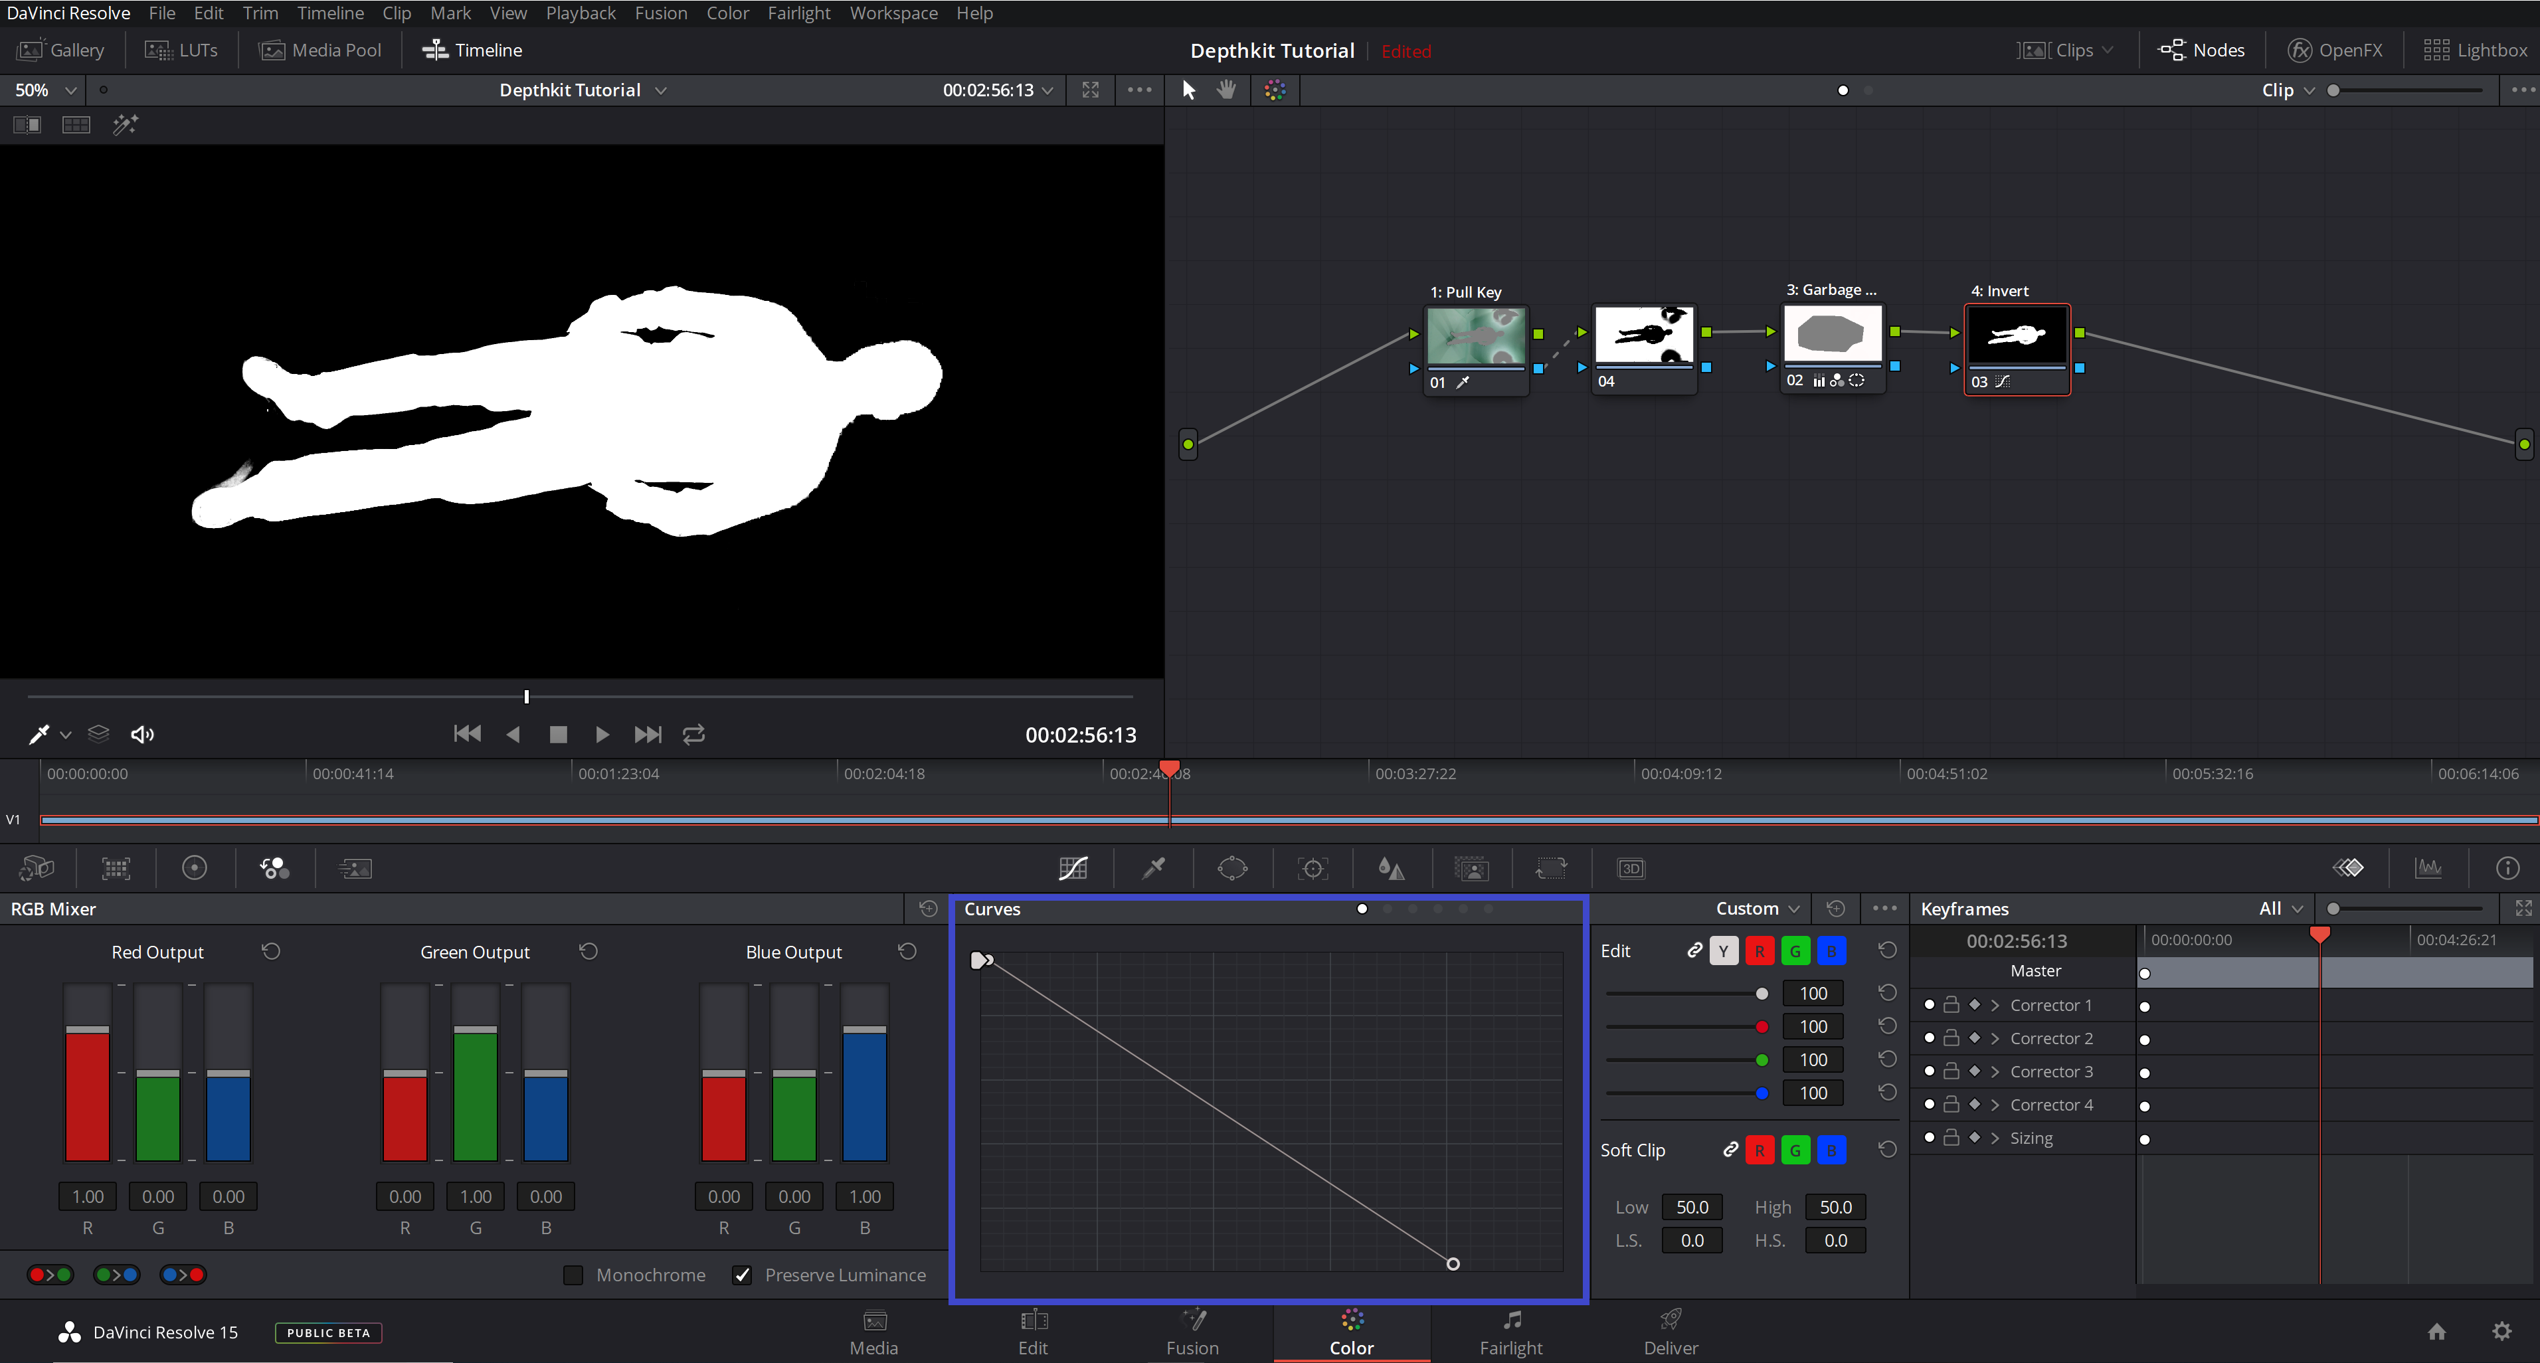Open the LUTs browser
This screenshot has height=1363, width=2540.
[181, 50]
